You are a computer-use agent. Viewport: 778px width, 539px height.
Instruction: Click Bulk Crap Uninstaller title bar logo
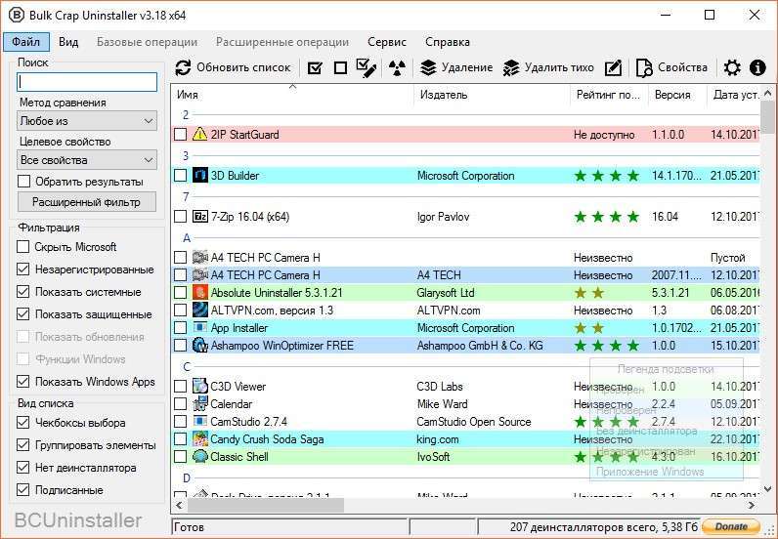(17, 15)
